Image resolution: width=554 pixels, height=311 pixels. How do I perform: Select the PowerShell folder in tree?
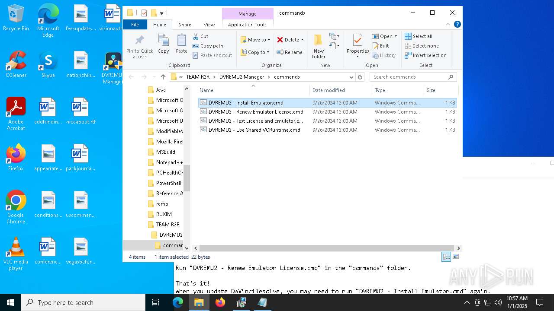[165, 183]
